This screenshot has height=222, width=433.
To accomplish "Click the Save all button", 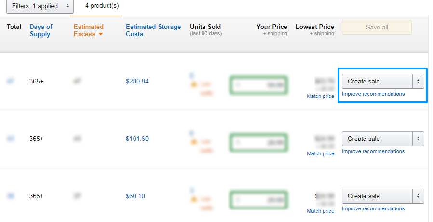I will 377,27.
